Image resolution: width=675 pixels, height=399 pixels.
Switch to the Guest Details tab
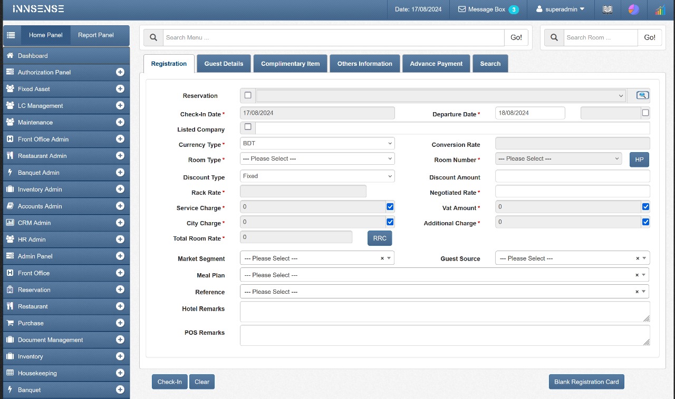coord(224,64)
